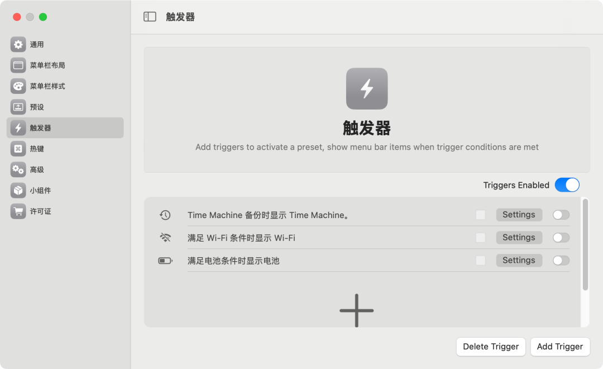Check the box in the battery trigger row

pyautogui.click(x=480, y=261)
